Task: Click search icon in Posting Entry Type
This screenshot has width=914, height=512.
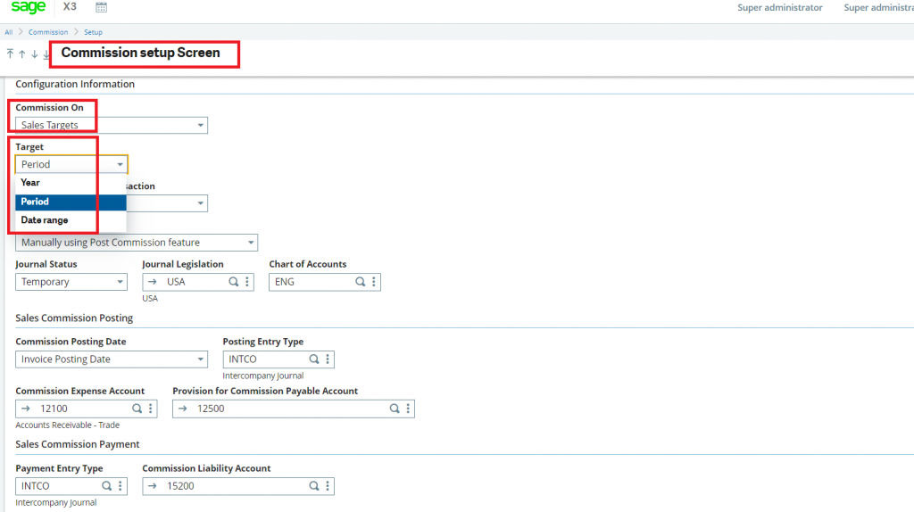Action: tap(314, 359)
